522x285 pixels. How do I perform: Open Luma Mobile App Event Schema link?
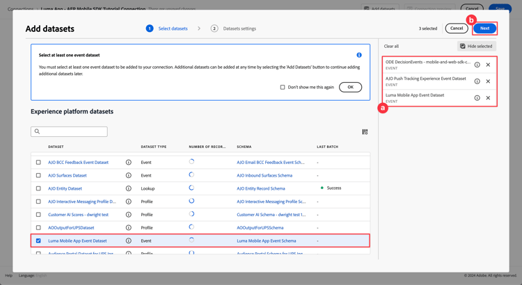point(266,241)
